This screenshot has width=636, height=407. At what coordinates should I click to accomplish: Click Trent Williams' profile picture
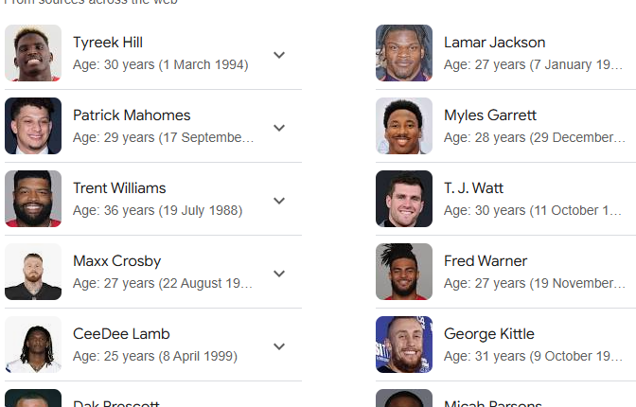pos(33,199)
